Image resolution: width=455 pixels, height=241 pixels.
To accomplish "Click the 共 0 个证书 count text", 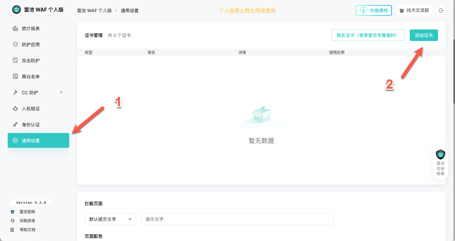I will (119, 35).
